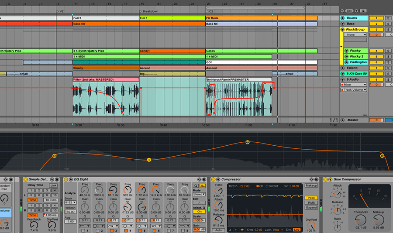Collapse the Compressor device view triangle
Viewport: 393px width, 233px height.
(218, 179)
